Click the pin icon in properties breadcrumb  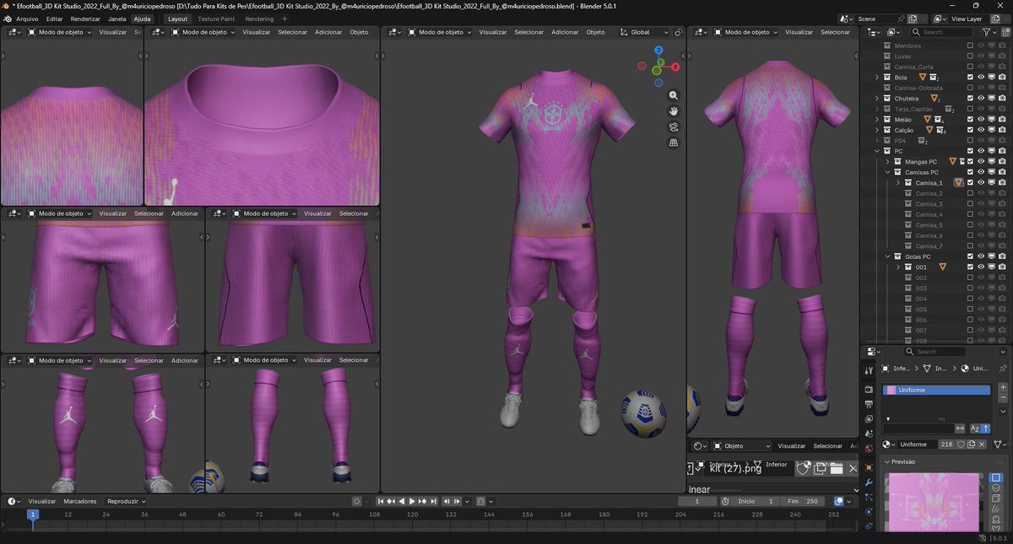click(x=1003, y=369)
